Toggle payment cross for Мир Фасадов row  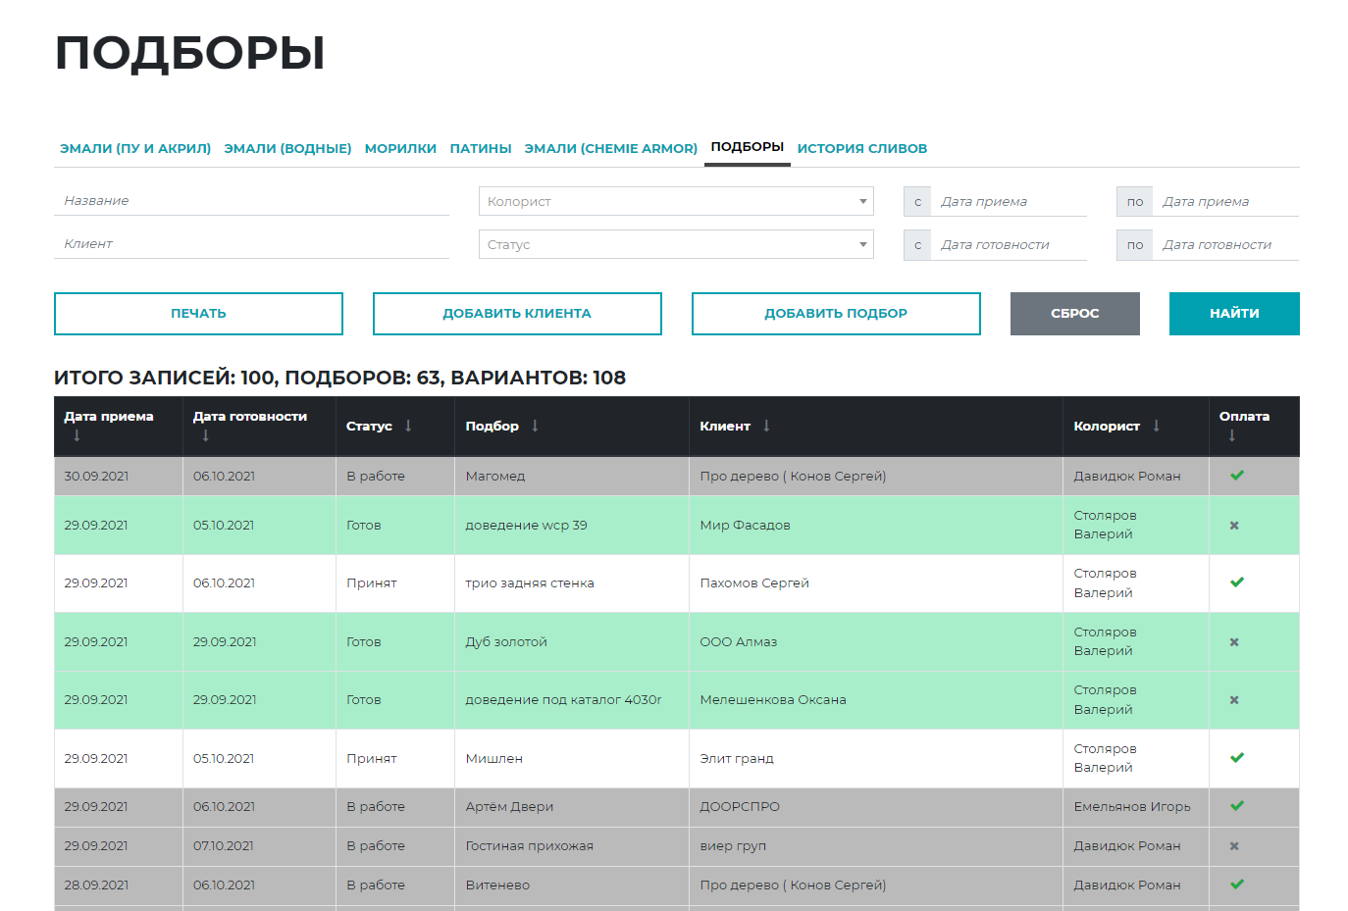[x=1234, y=526]
